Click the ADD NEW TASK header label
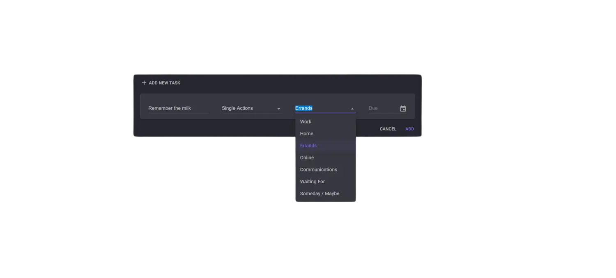The image size is (616, 278). coord(164,82)
